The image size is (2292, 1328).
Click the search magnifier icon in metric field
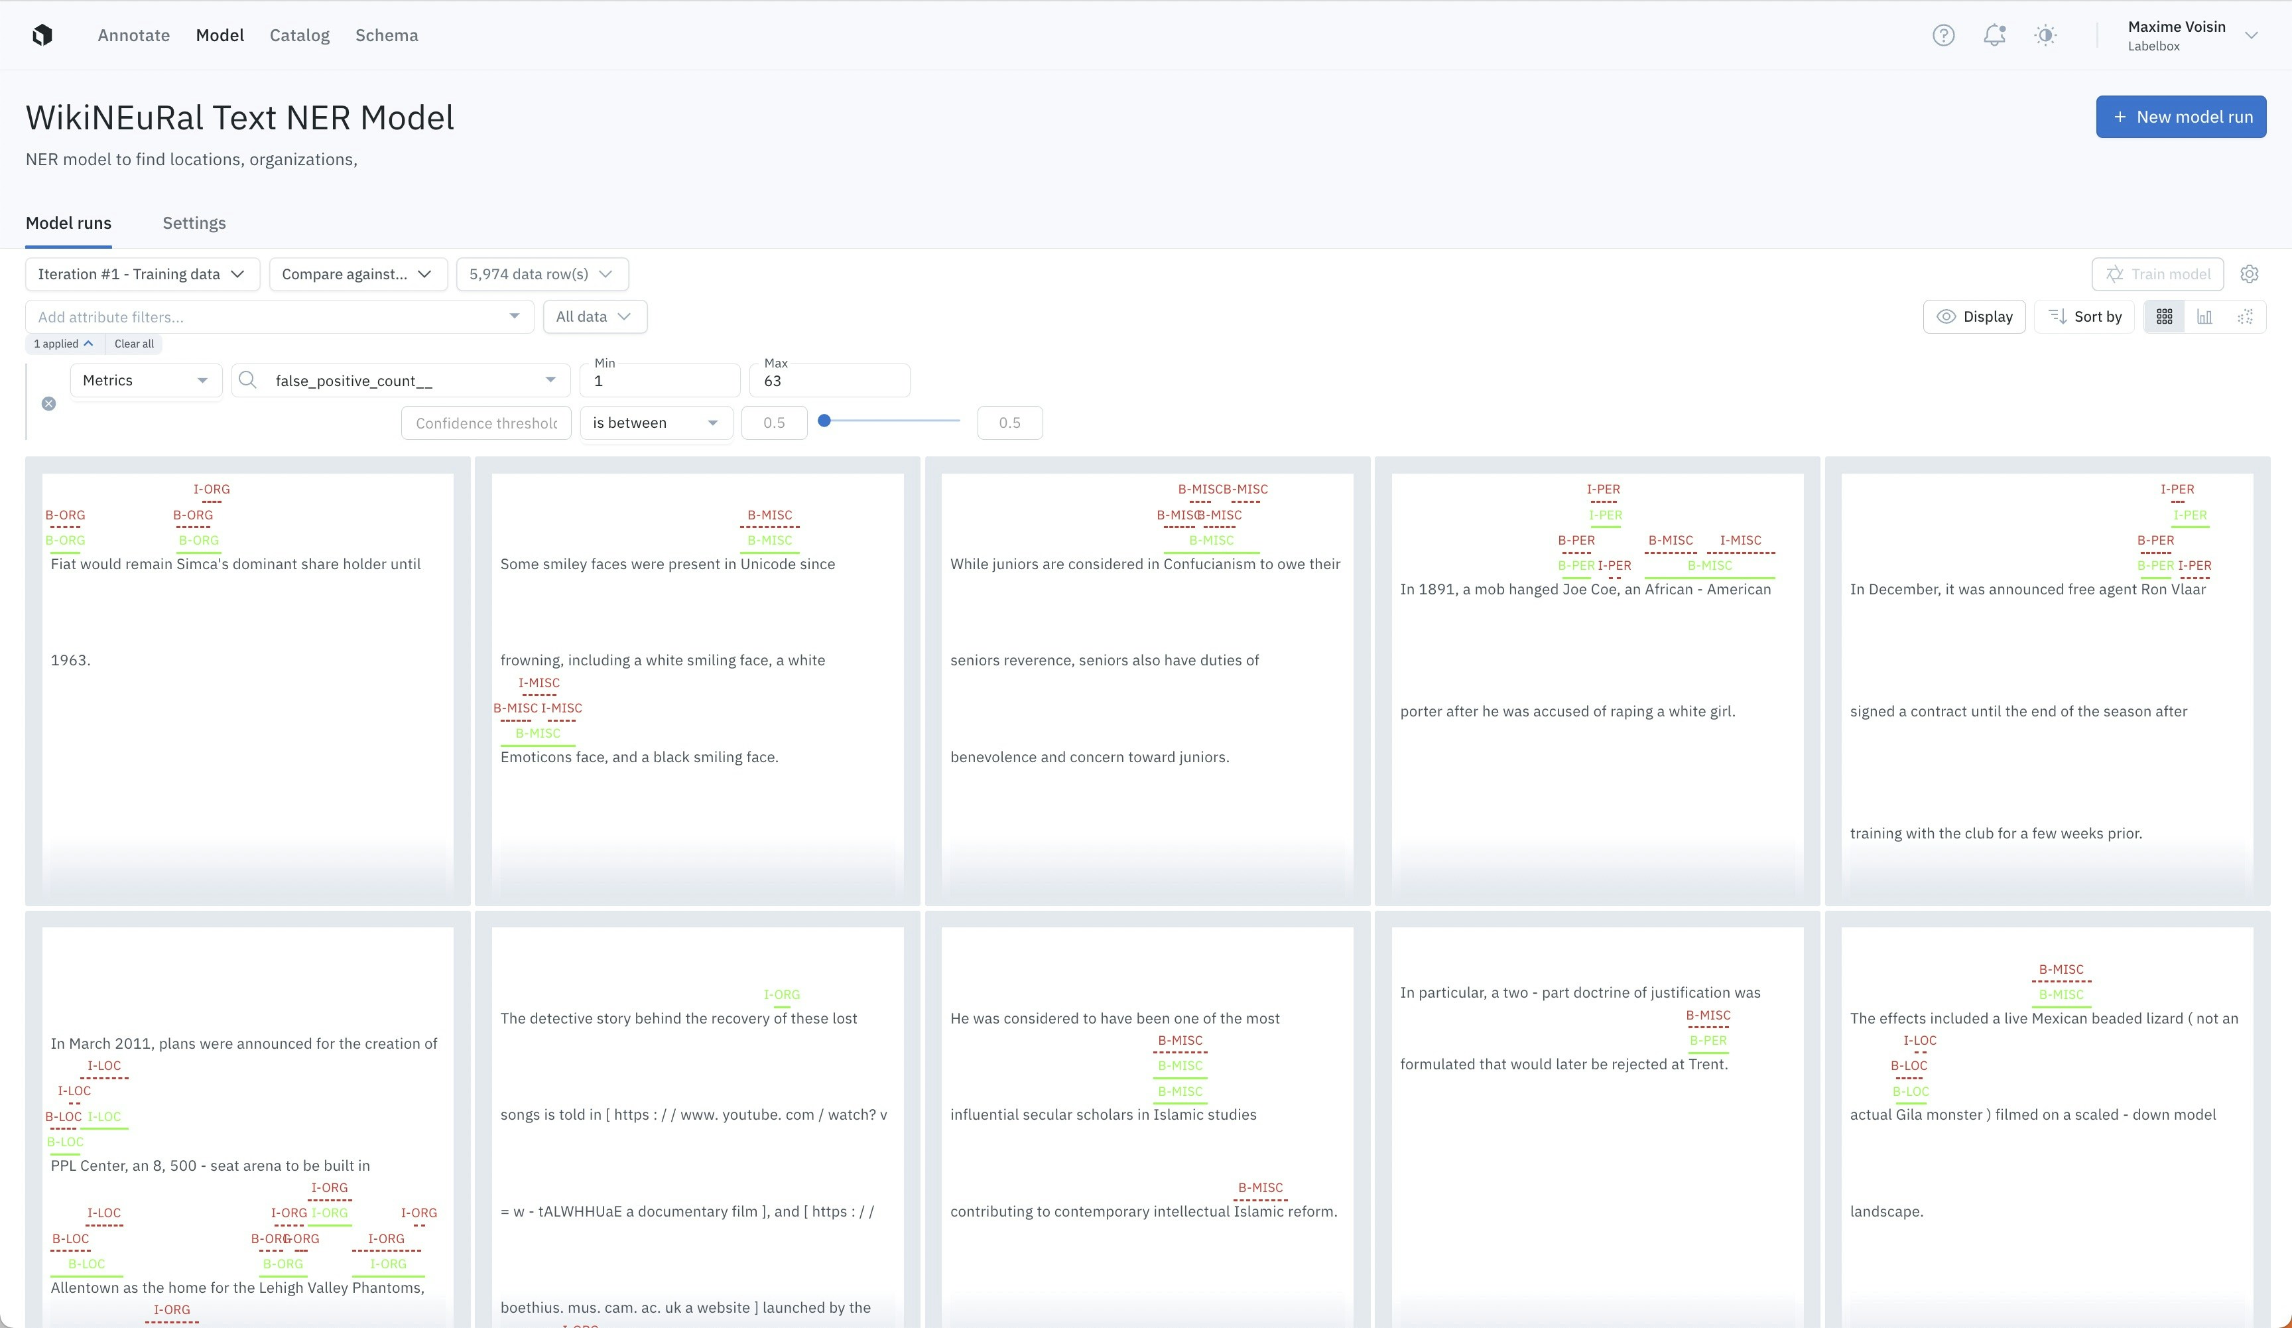pos(247,379)
